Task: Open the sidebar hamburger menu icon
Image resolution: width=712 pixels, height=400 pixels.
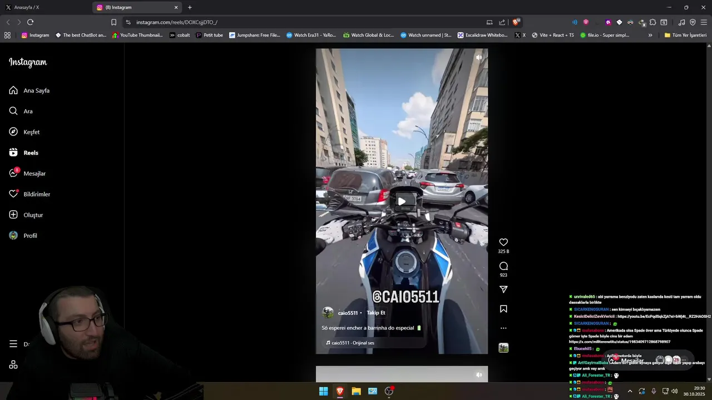Action: pos(13,344)
